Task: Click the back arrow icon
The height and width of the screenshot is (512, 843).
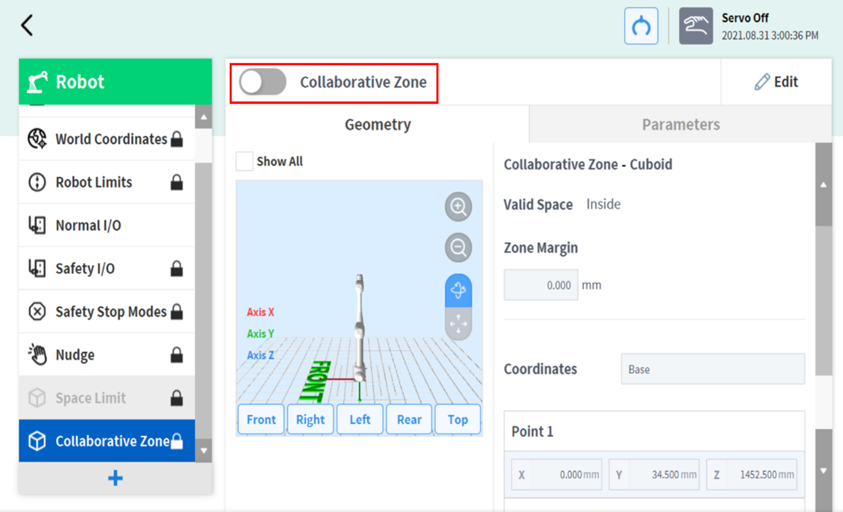Action: tap(27, 26)
